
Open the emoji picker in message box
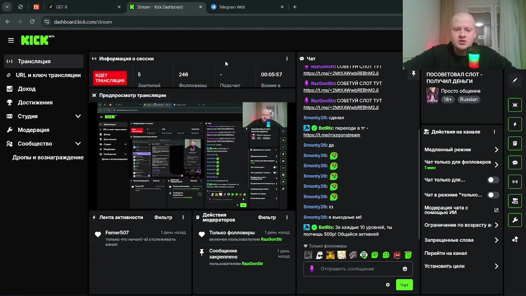pyautogui.click(x=405, y=269)
